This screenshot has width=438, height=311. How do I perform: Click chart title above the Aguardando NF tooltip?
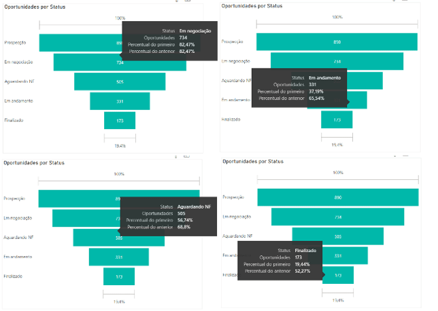tap(34, 163)
